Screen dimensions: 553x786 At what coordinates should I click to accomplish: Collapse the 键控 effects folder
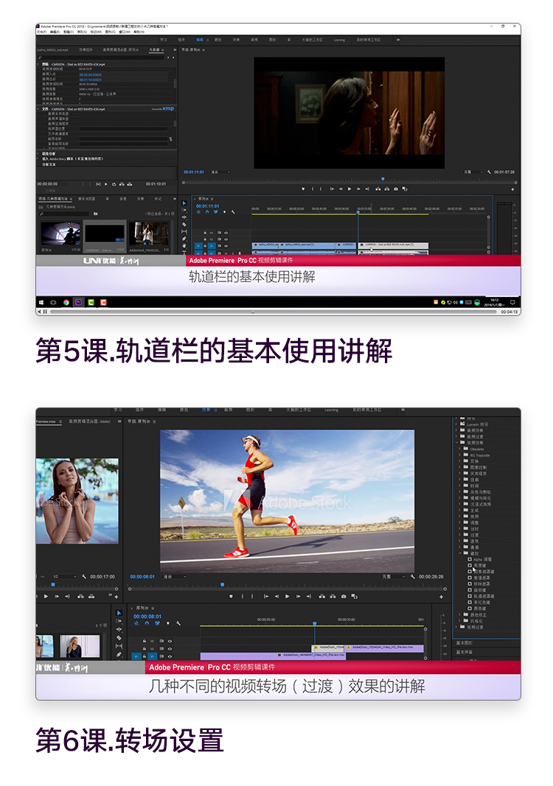[x=459, y=553]
